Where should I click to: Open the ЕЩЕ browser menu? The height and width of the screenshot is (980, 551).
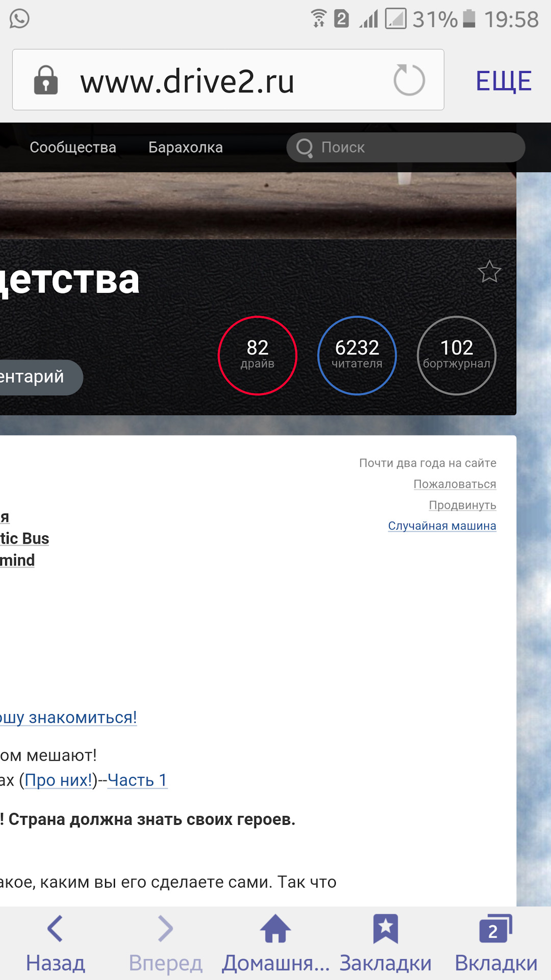click(x=504, y=81)
